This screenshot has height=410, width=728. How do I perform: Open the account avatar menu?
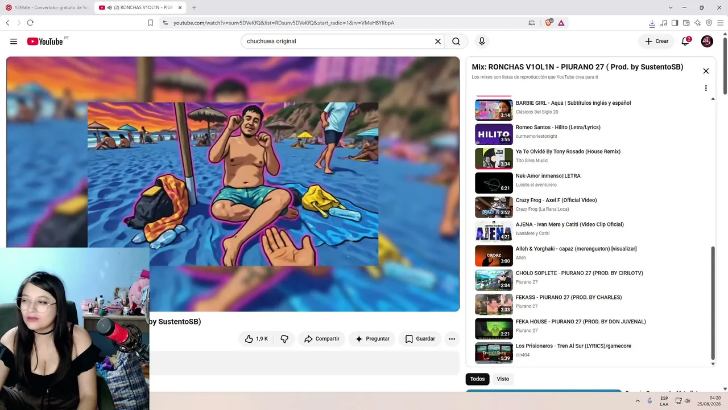[x=707, y=41]
